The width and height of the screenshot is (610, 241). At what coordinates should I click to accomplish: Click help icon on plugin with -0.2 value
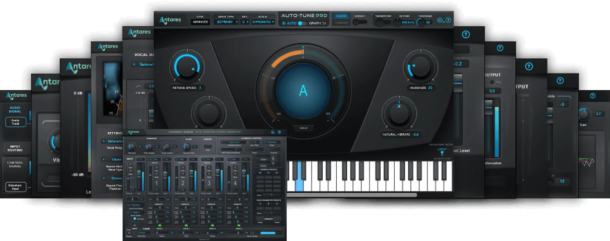(466, 34)
